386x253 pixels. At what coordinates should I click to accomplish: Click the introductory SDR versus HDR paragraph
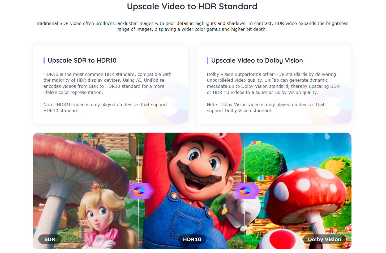coord(192,26)
